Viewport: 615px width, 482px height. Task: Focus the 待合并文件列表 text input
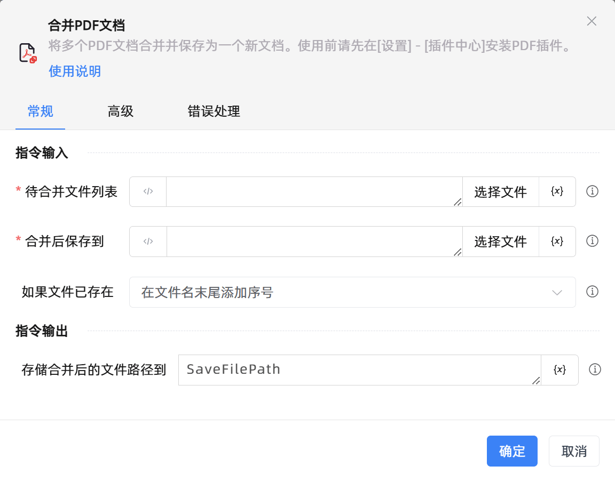tap(314, 191)
